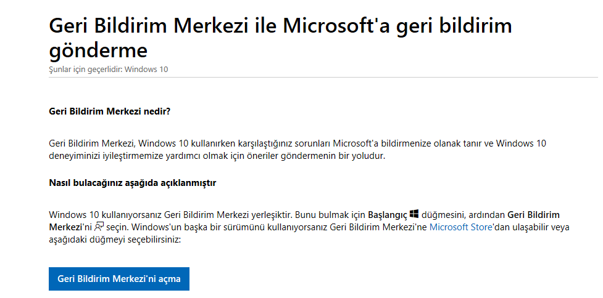Click the horizontal divider under the title
The height and width of the screenshot is (298, 603).
tap(323, 78)
